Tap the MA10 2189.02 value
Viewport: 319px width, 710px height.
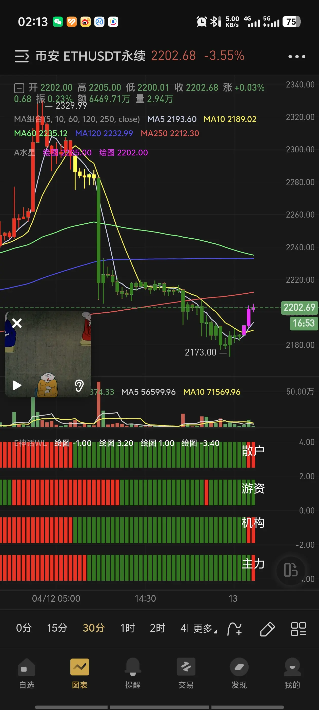230,119
